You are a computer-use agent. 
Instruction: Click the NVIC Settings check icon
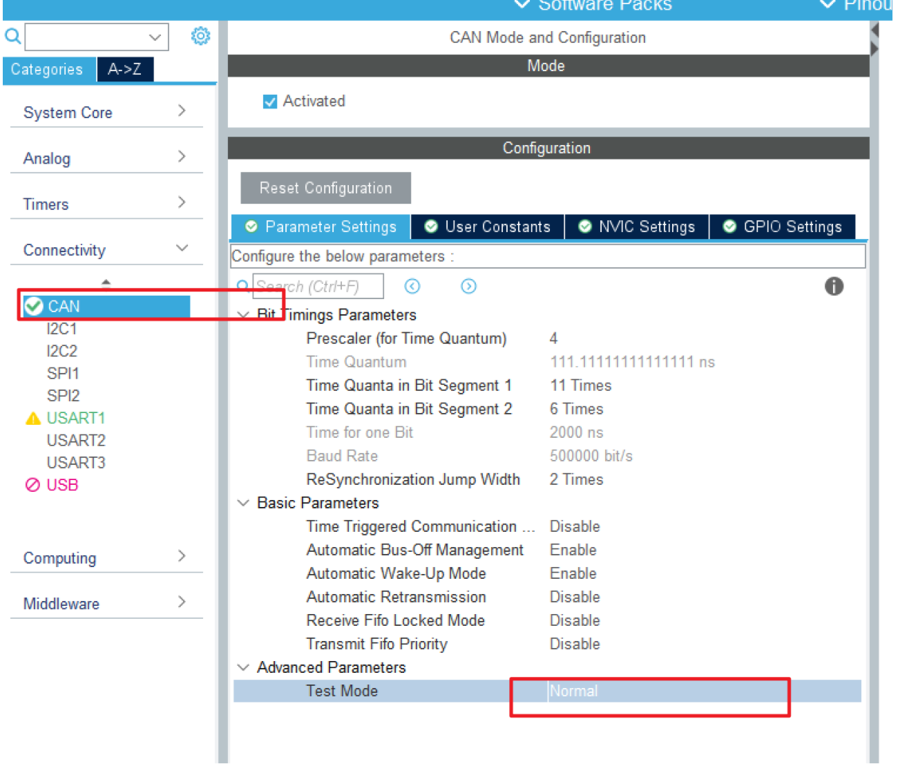point(584,227)
